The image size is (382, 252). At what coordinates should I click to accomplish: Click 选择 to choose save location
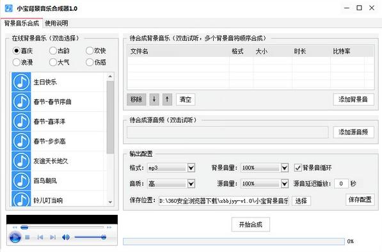tap(301, 201)
